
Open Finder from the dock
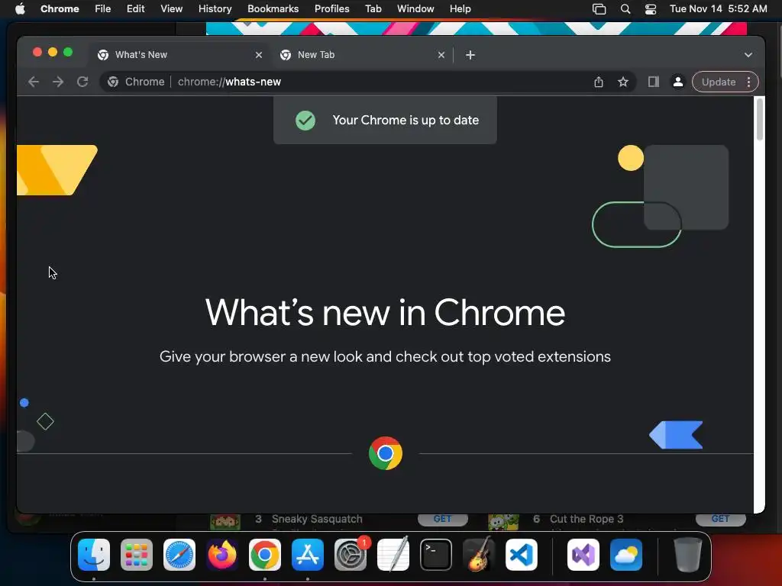click(94, 555)
